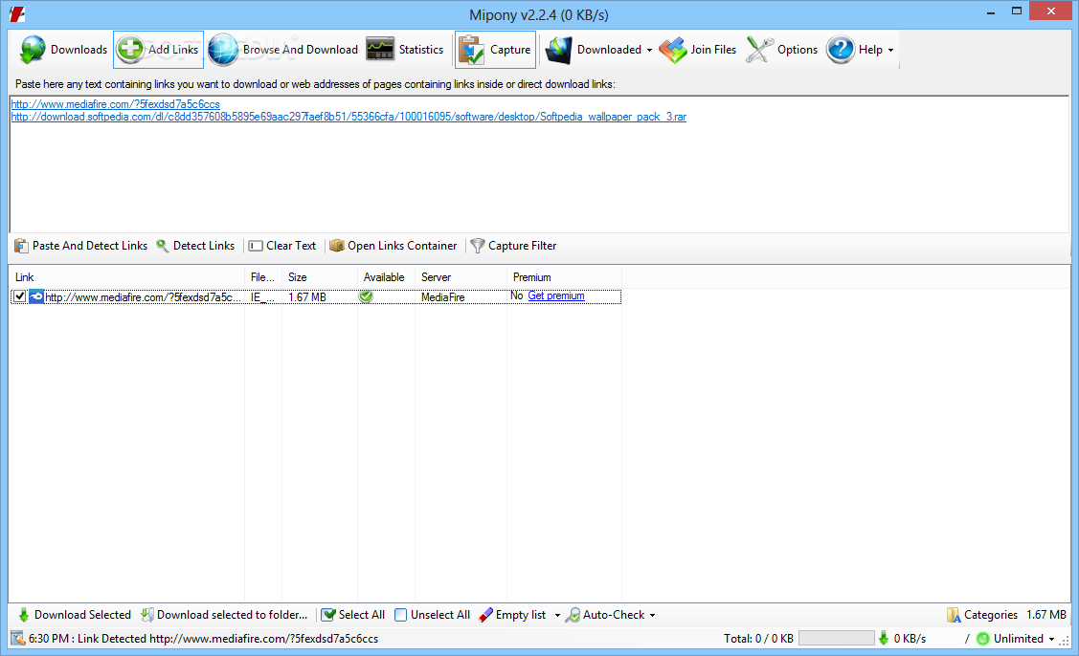The width and height of the screenshot is (1079, 656).
Task: Sort by the Available column header
Action: click(386, 277)
